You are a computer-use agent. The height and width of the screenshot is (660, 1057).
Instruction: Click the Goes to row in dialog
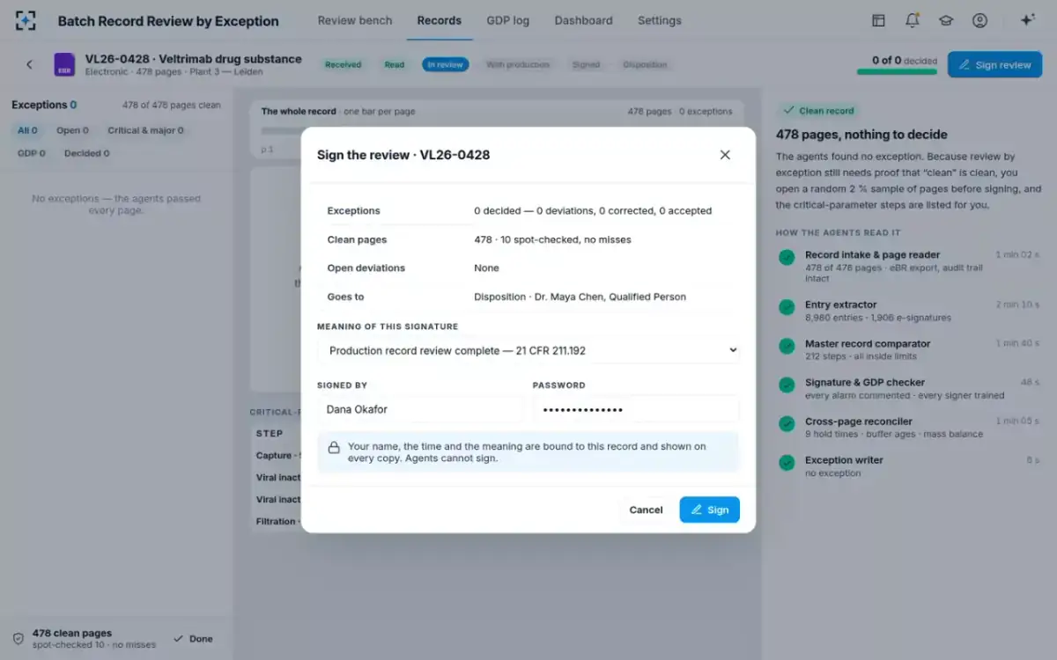point(528,297)
